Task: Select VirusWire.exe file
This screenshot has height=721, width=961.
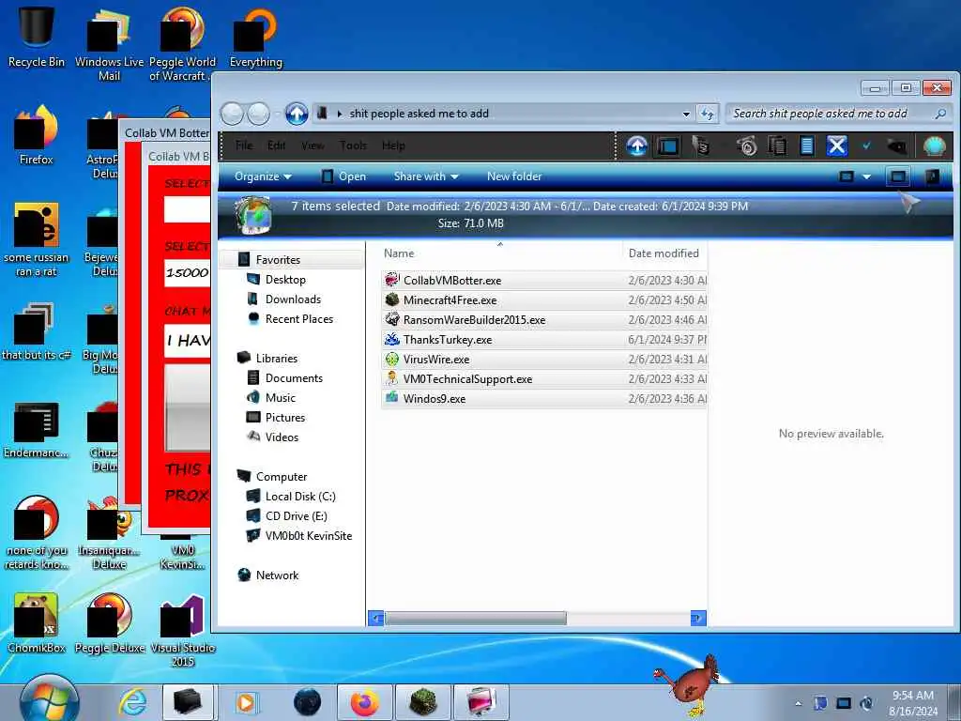Action: tap(543, 359)
